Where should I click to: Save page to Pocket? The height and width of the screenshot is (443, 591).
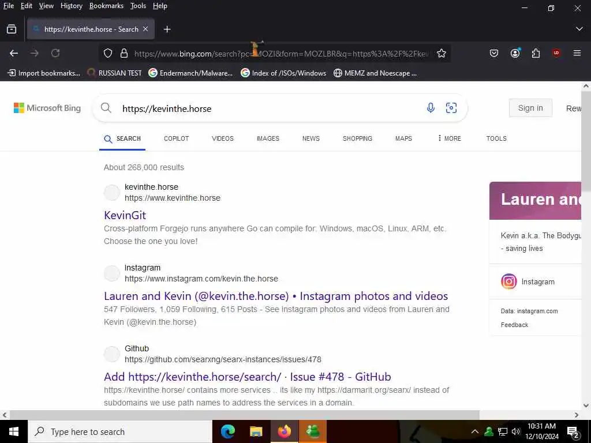(494, 54)
